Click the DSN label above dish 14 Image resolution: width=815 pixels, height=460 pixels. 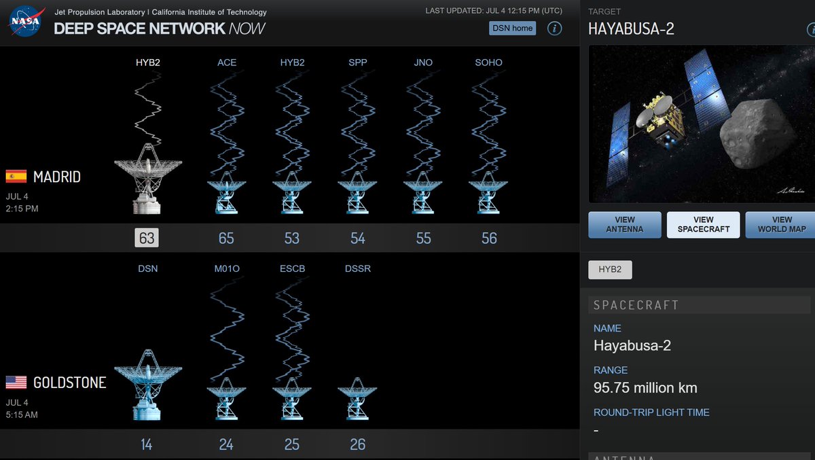tap(147, 268)
